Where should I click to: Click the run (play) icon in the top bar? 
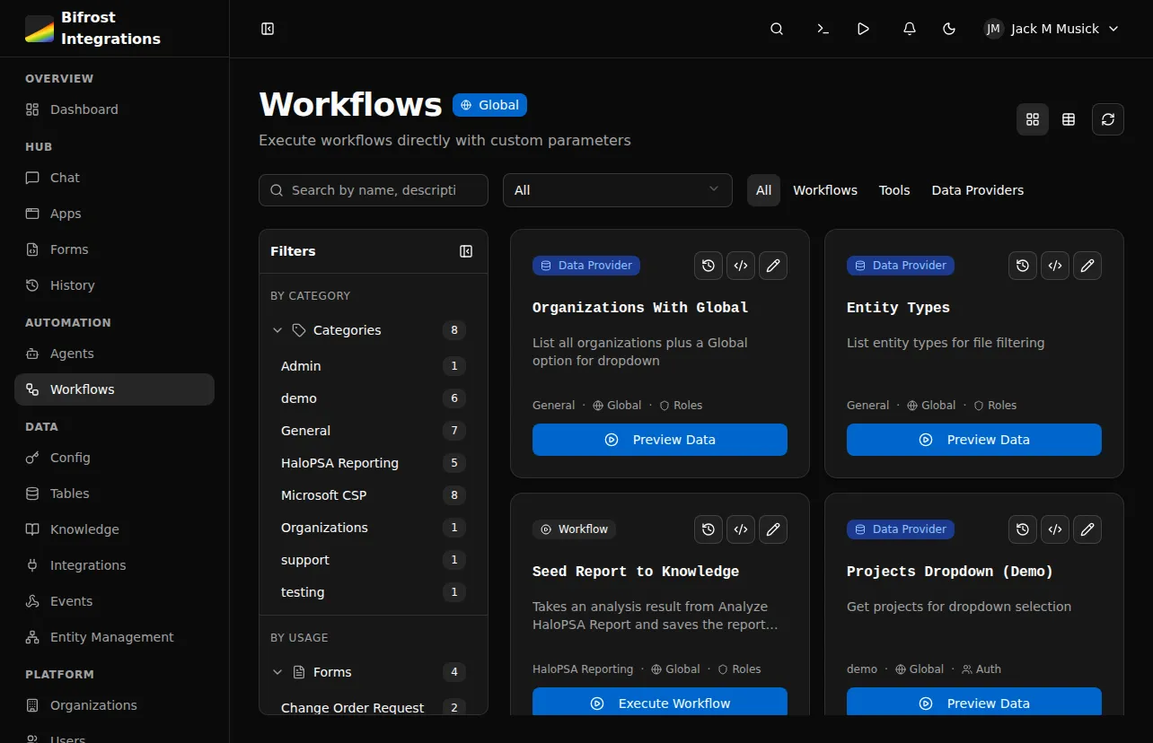click(x=863, y=29)
